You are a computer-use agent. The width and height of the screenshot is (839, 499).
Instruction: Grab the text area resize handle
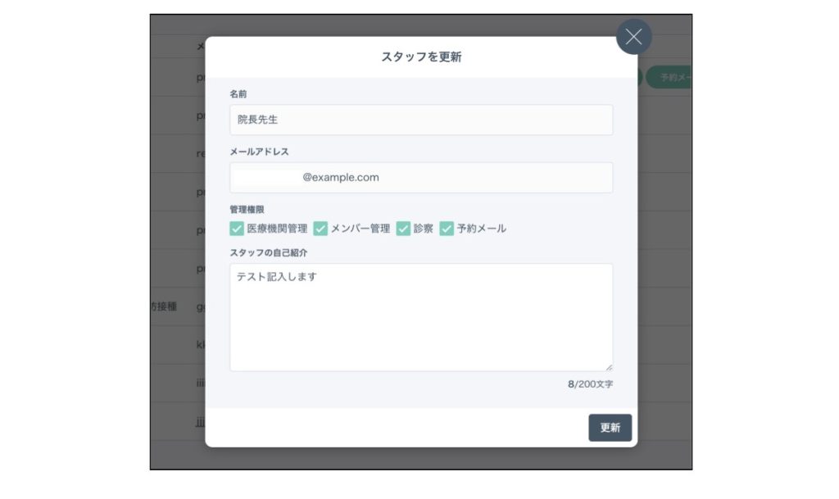tap(608, 367)
